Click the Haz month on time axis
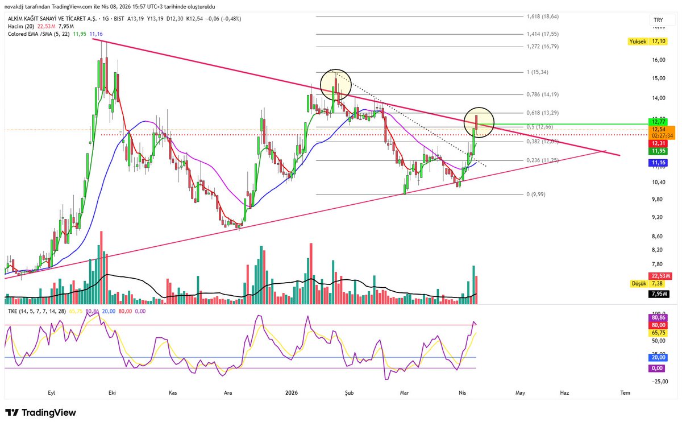The height and width of the screenshot is (426, 682). coord(564,392)
